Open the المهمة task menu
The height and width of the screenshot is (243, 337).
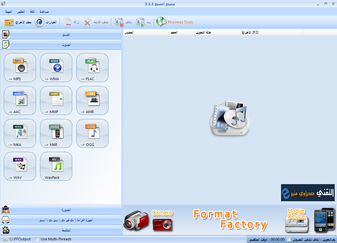coord(9,12)
